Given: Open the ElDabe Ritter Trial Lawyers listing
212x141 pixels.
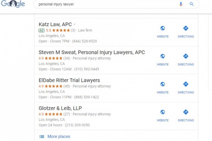Looking at the screenshot, I should pyautogui.click(x=69, y=80).
